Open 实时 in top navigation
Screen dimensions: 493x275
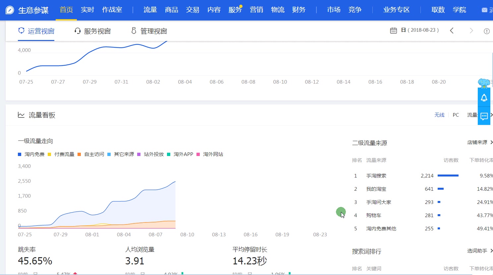[87, 10]
